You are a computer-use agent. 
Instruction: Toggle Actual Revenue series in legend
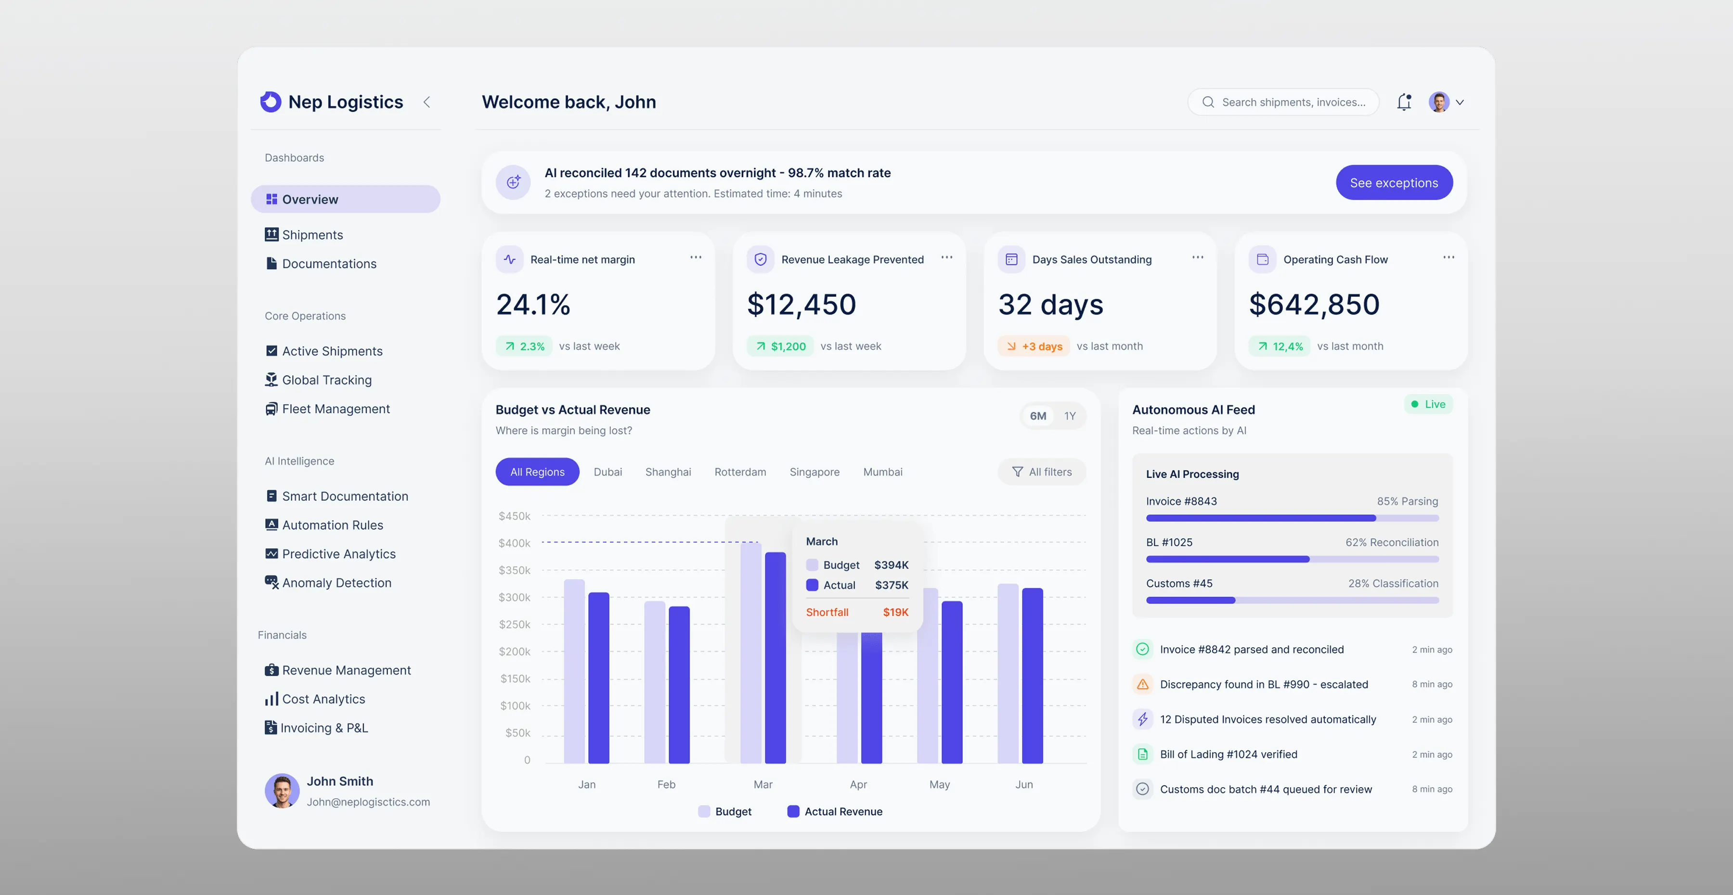835,812
